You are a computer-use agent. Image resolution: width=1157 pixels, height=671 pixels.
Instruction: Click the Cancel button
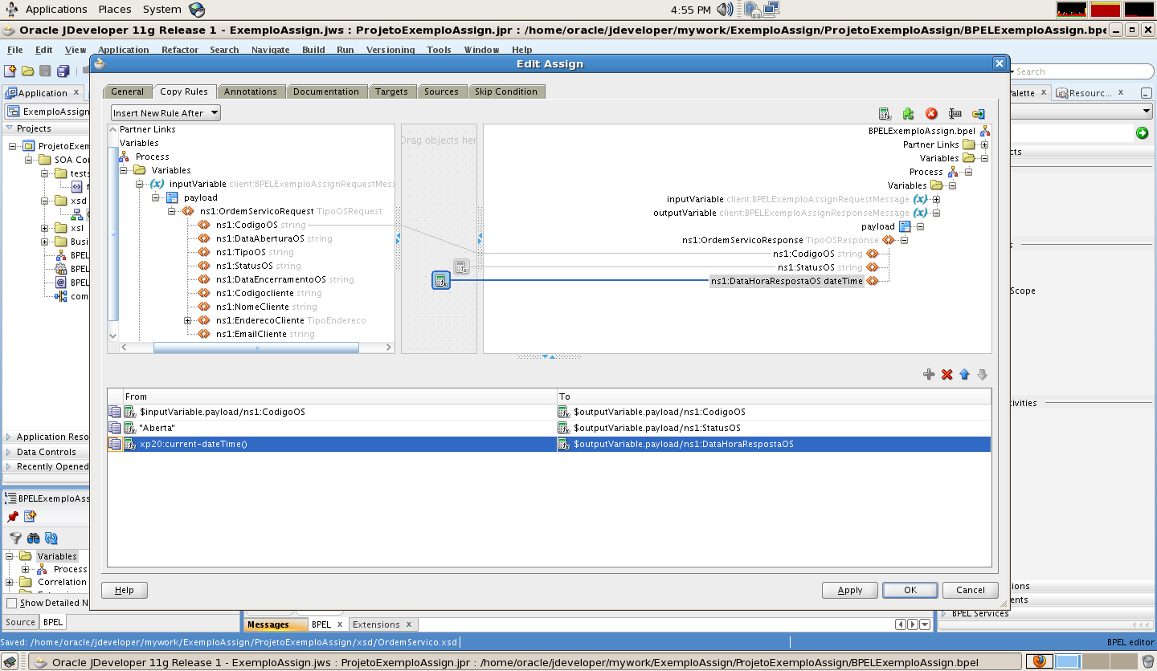[x=971, y=590]
